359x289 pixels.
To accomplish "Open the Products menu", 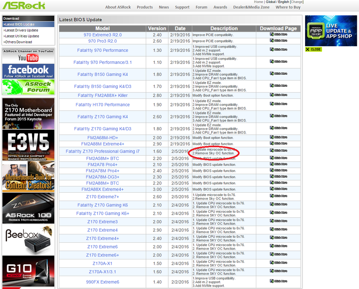I will [x=145, y=7].
